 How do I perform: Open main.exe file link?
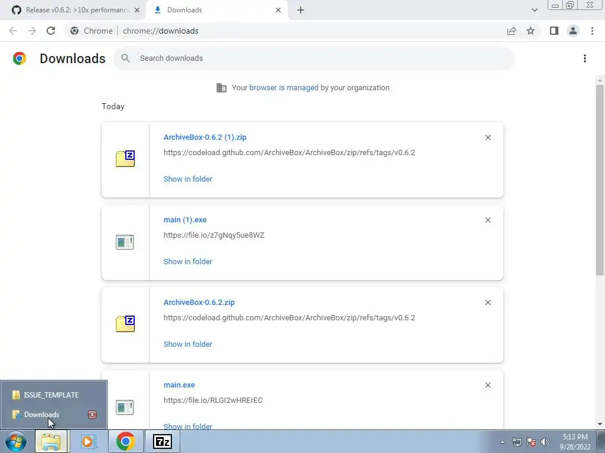point(179,385)
